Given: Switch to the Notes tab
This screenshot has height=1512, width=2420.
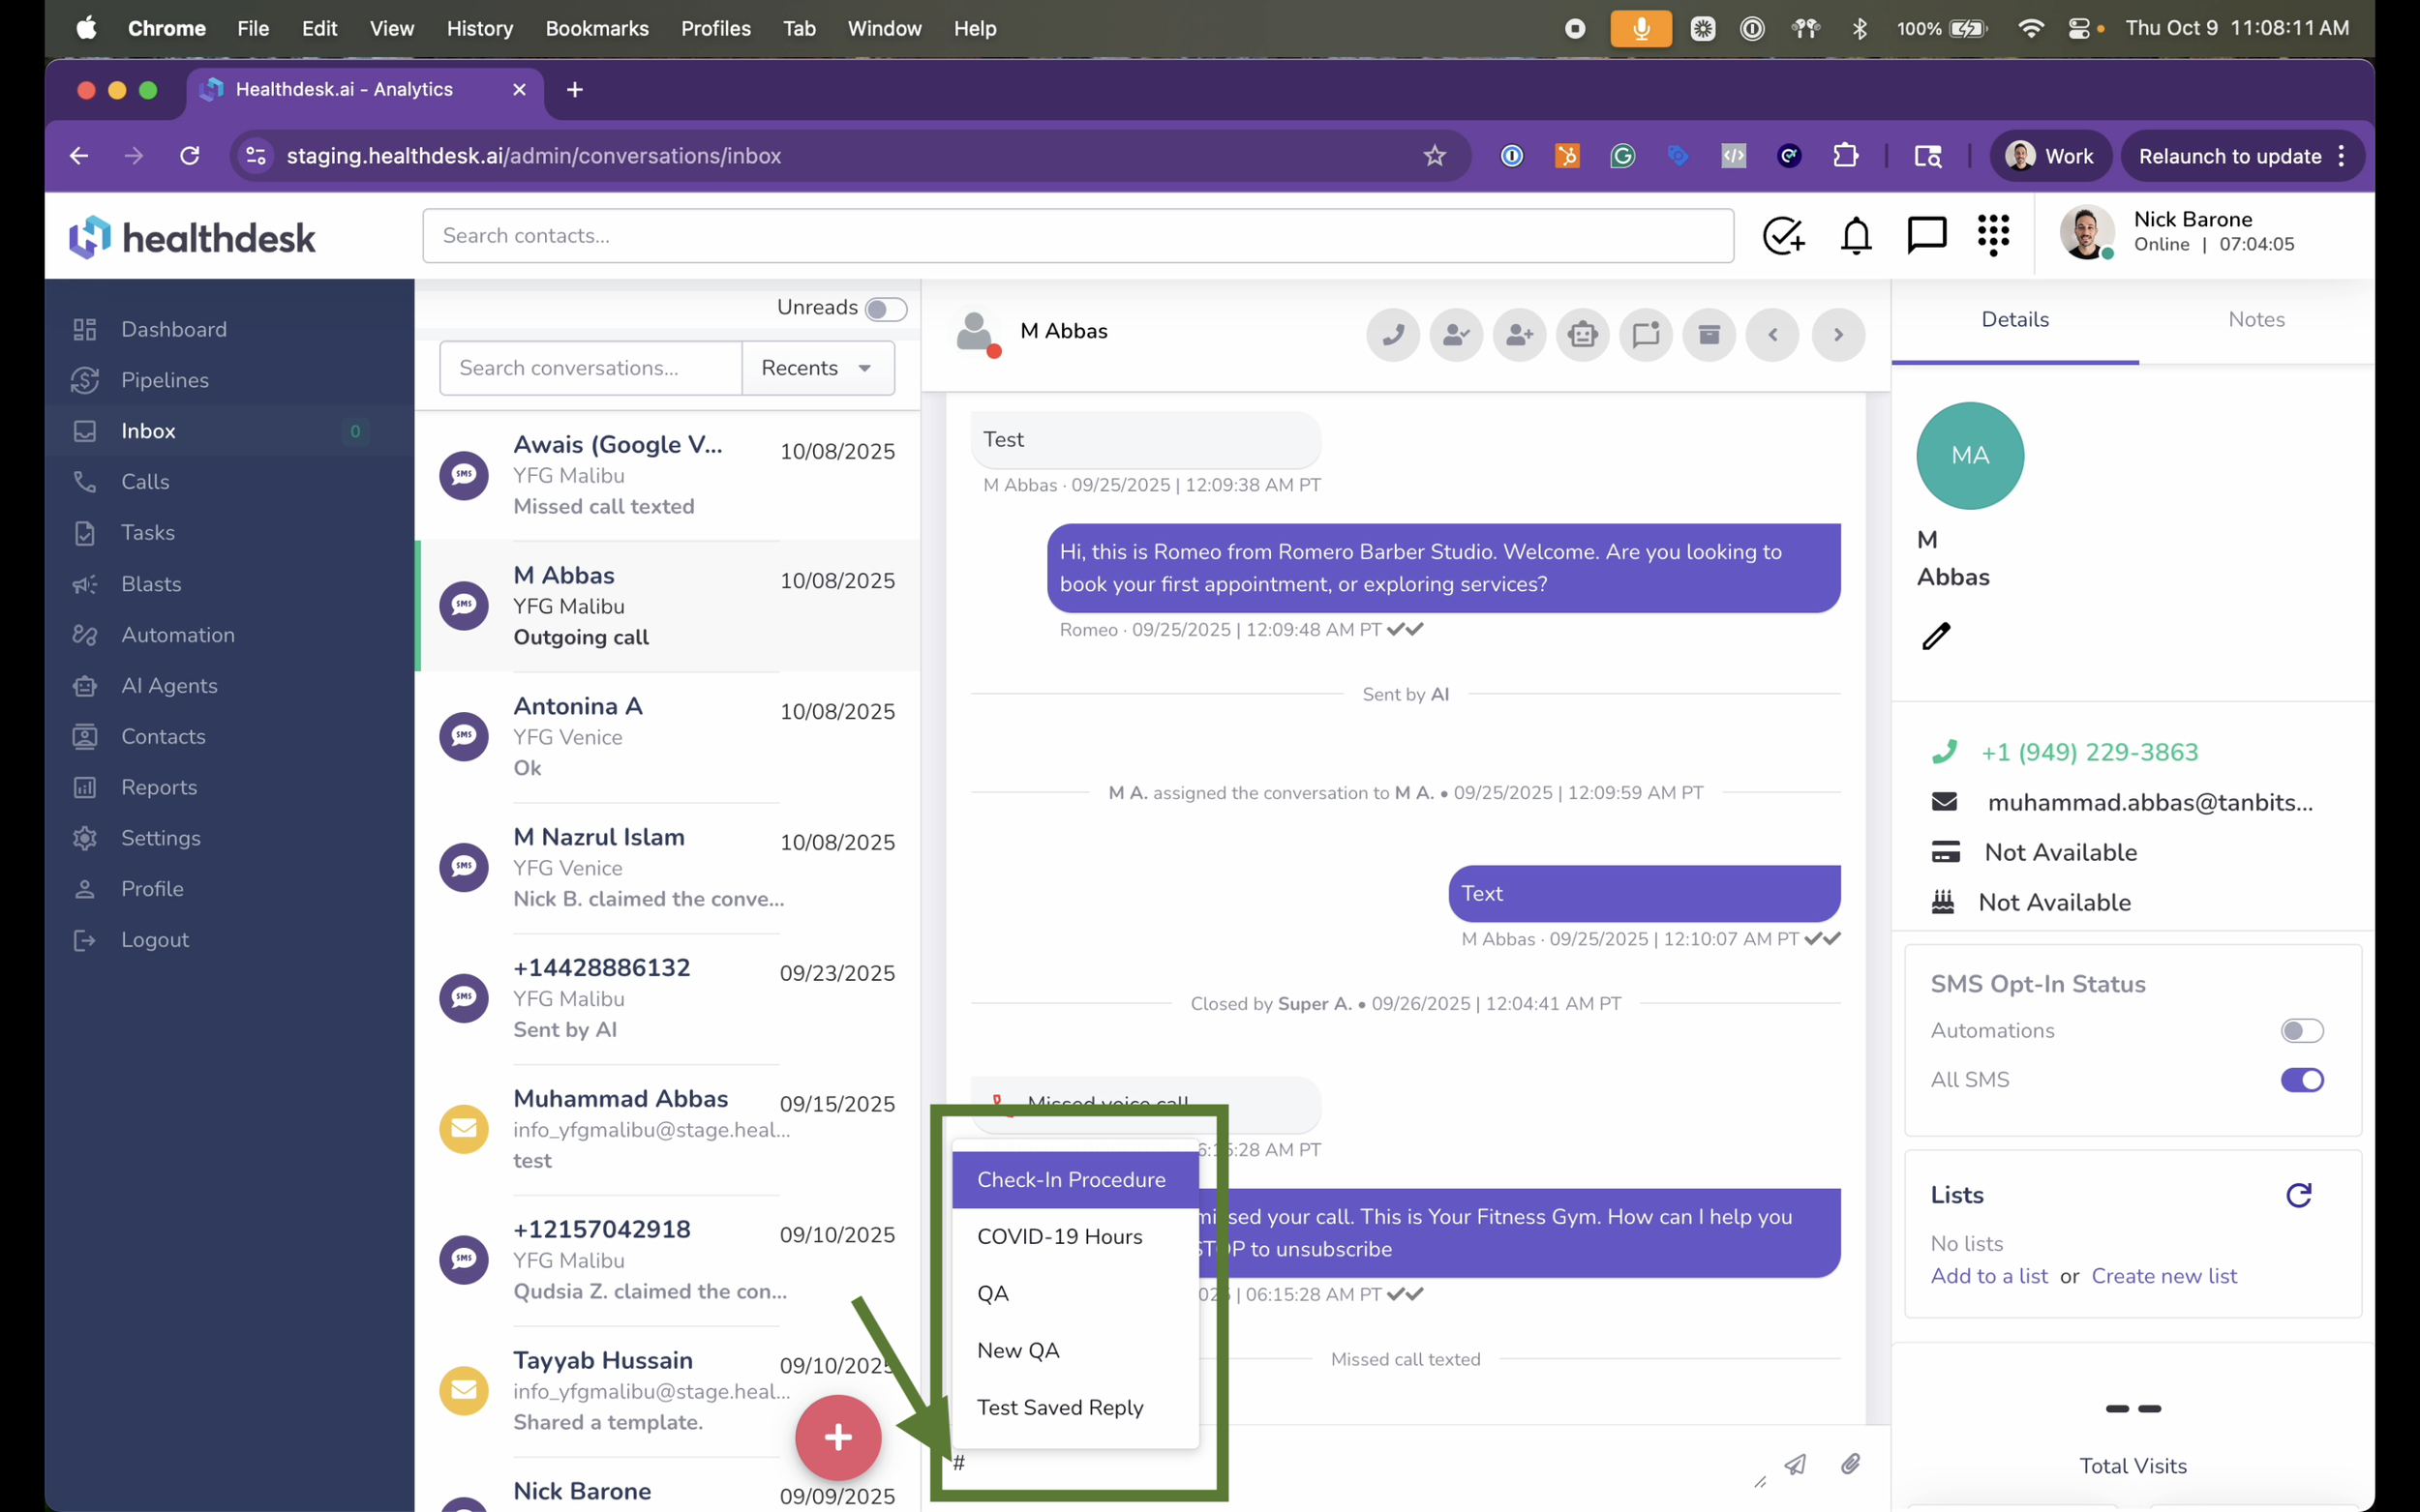Looking at the screenshot, I should [2256, 320].
